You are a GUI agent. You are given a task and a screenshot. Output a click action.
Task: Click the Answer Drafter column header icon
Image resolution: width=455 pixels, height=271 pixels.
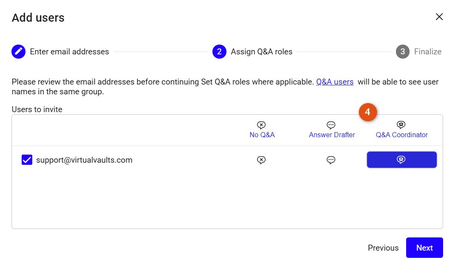(x=331, y=125)
